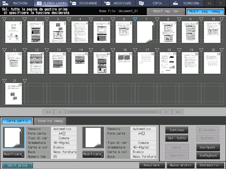Click the Sovrascrivi button

point(210,166)
